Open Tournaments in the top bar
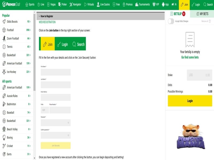 [143, 5]
